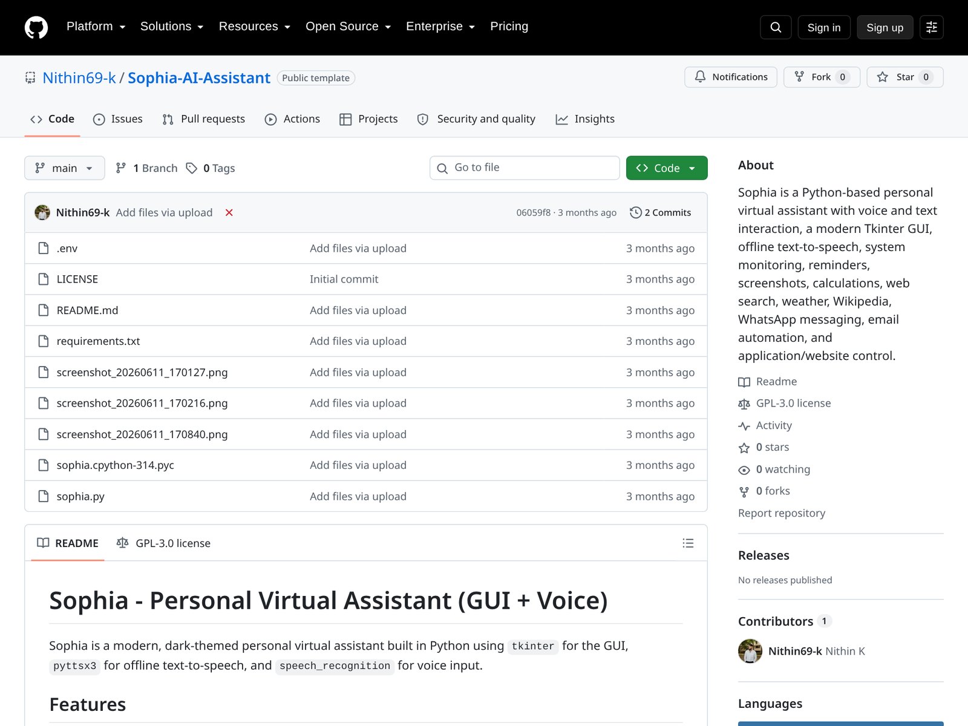Click contributor avatar of Nithin69-k
Viewport: 968px width, 726px height.
coord(750,651)
